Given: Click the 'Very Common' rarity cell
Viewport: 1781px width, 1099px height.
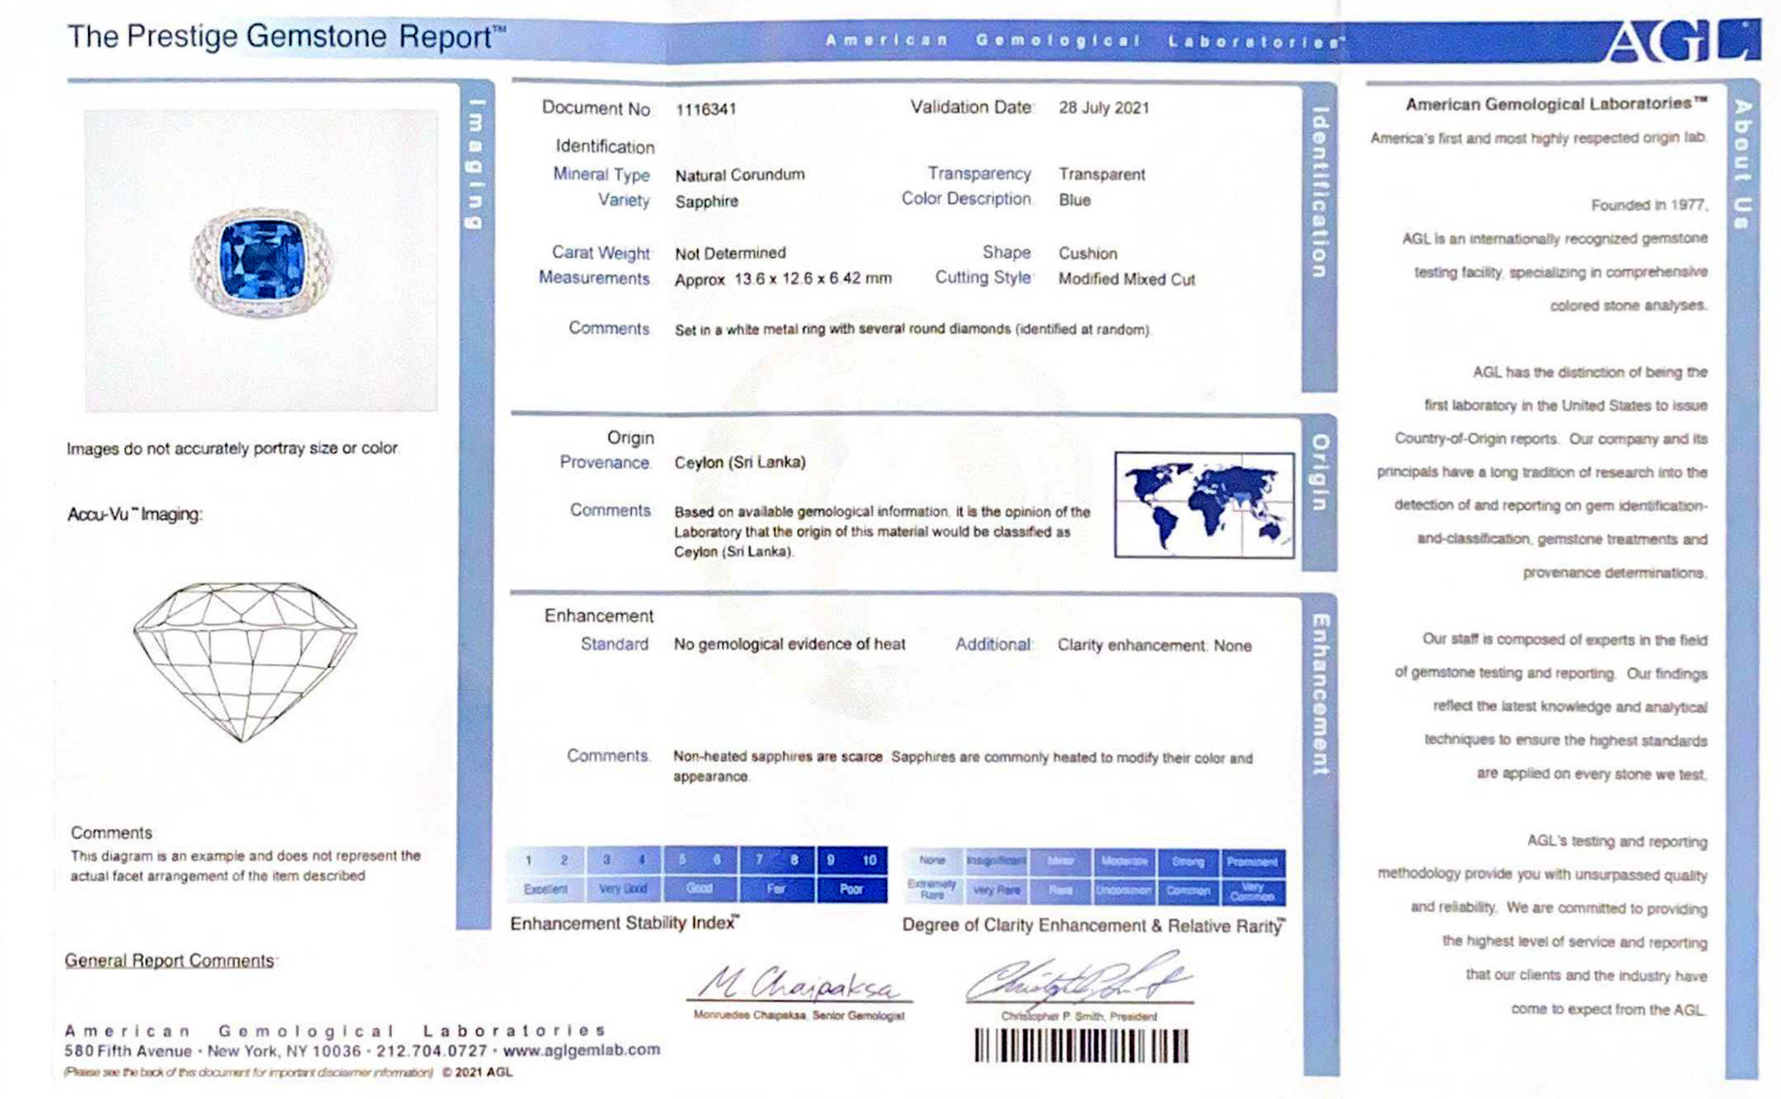Looking at the screenshot, I should (1252, 891).
